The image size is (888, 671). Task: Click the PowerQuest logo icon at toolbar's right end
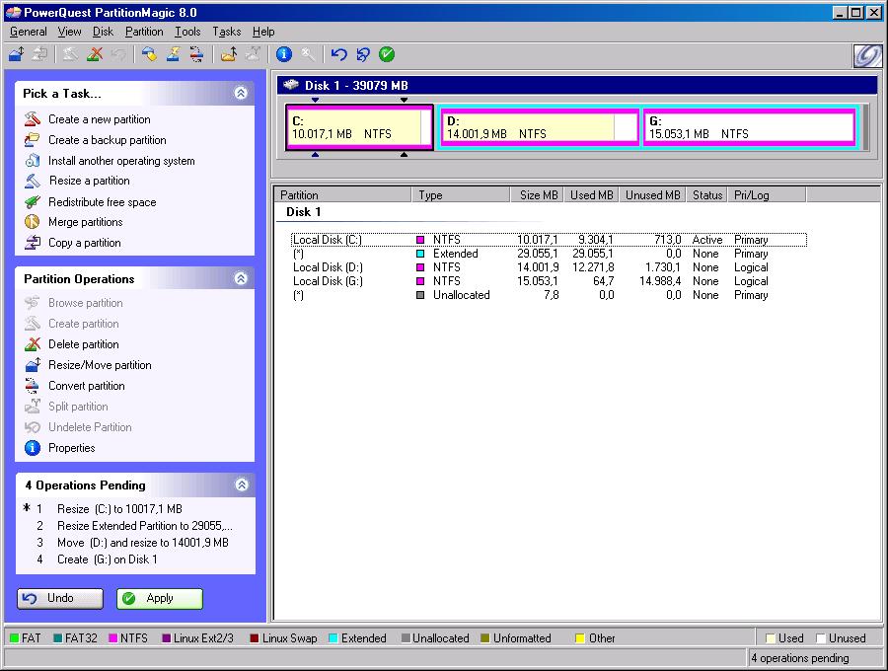click(867, 55)
